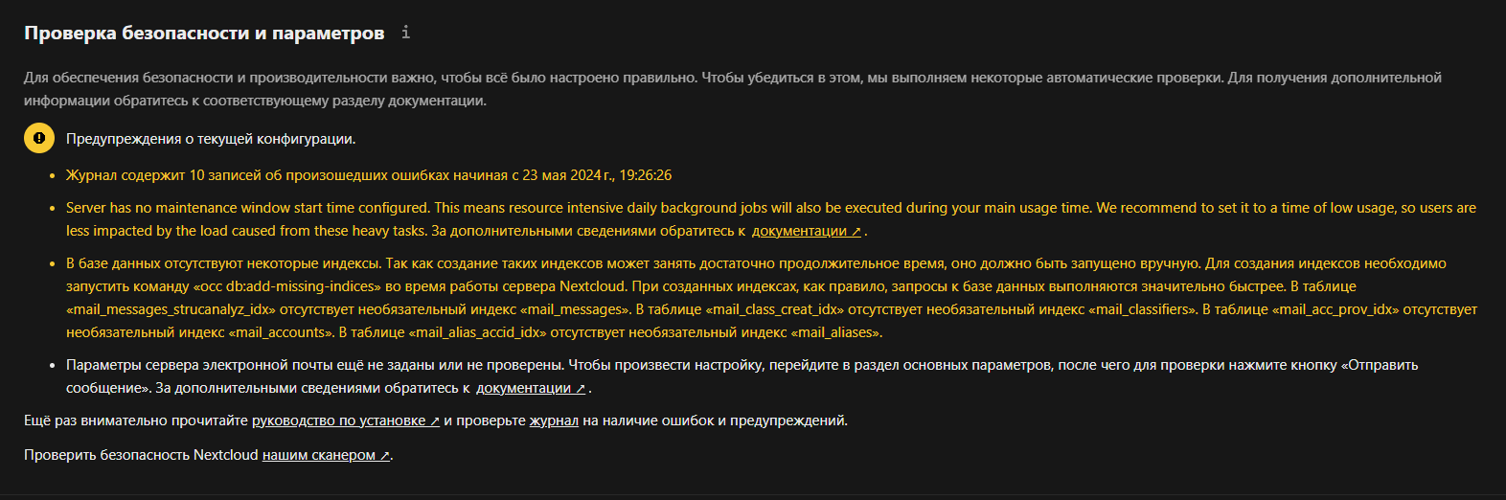
Task: Open the «журнал» log link
Action: (x=554, y=420)
